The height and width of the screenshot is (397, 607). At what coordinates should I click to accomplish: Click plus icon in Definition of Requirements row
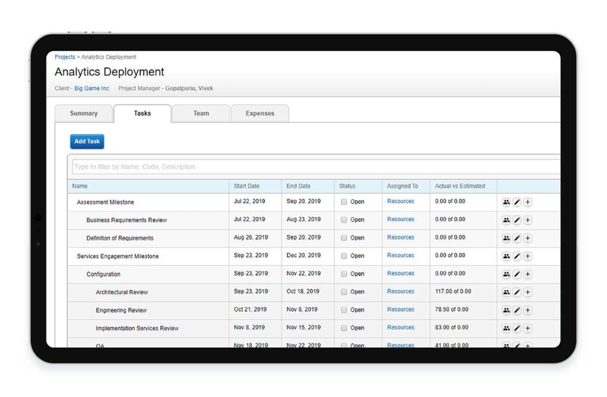[528, 238]
